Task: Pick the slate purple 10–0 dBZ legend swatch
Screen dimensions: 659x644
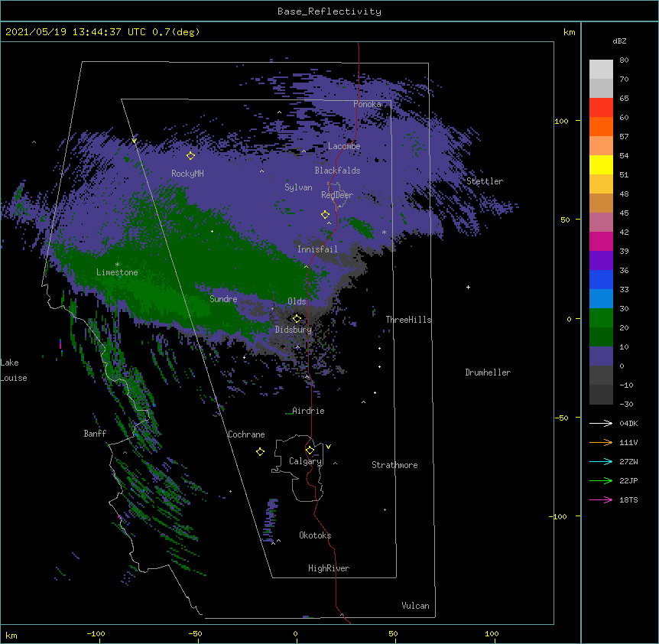Action: 601,356
